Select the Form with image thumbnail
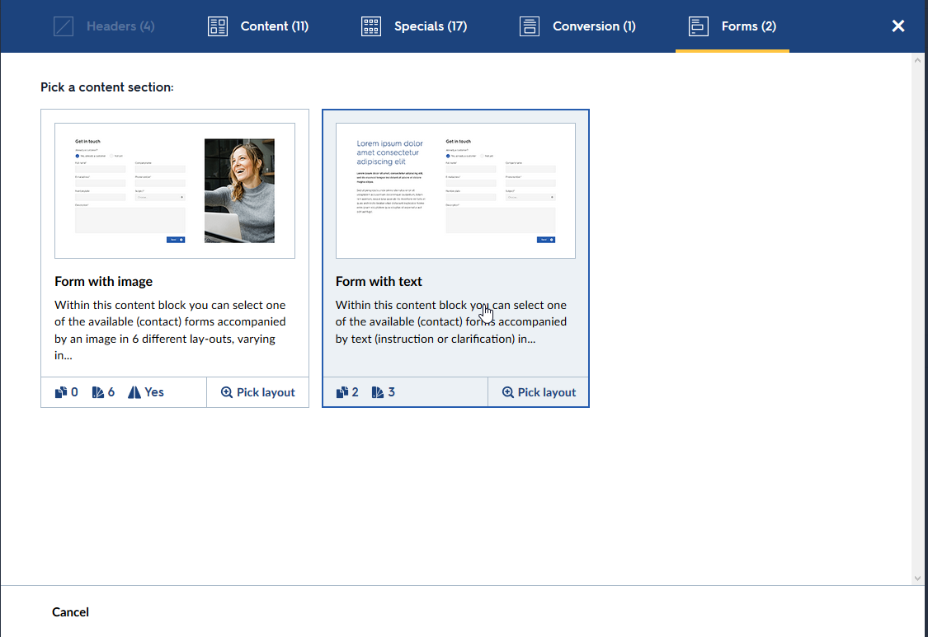928x637 pixels. 175,190
